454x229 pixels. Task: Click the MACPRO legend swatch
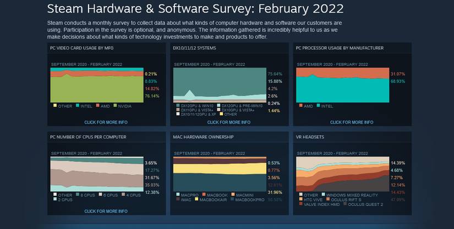(178, 194)
